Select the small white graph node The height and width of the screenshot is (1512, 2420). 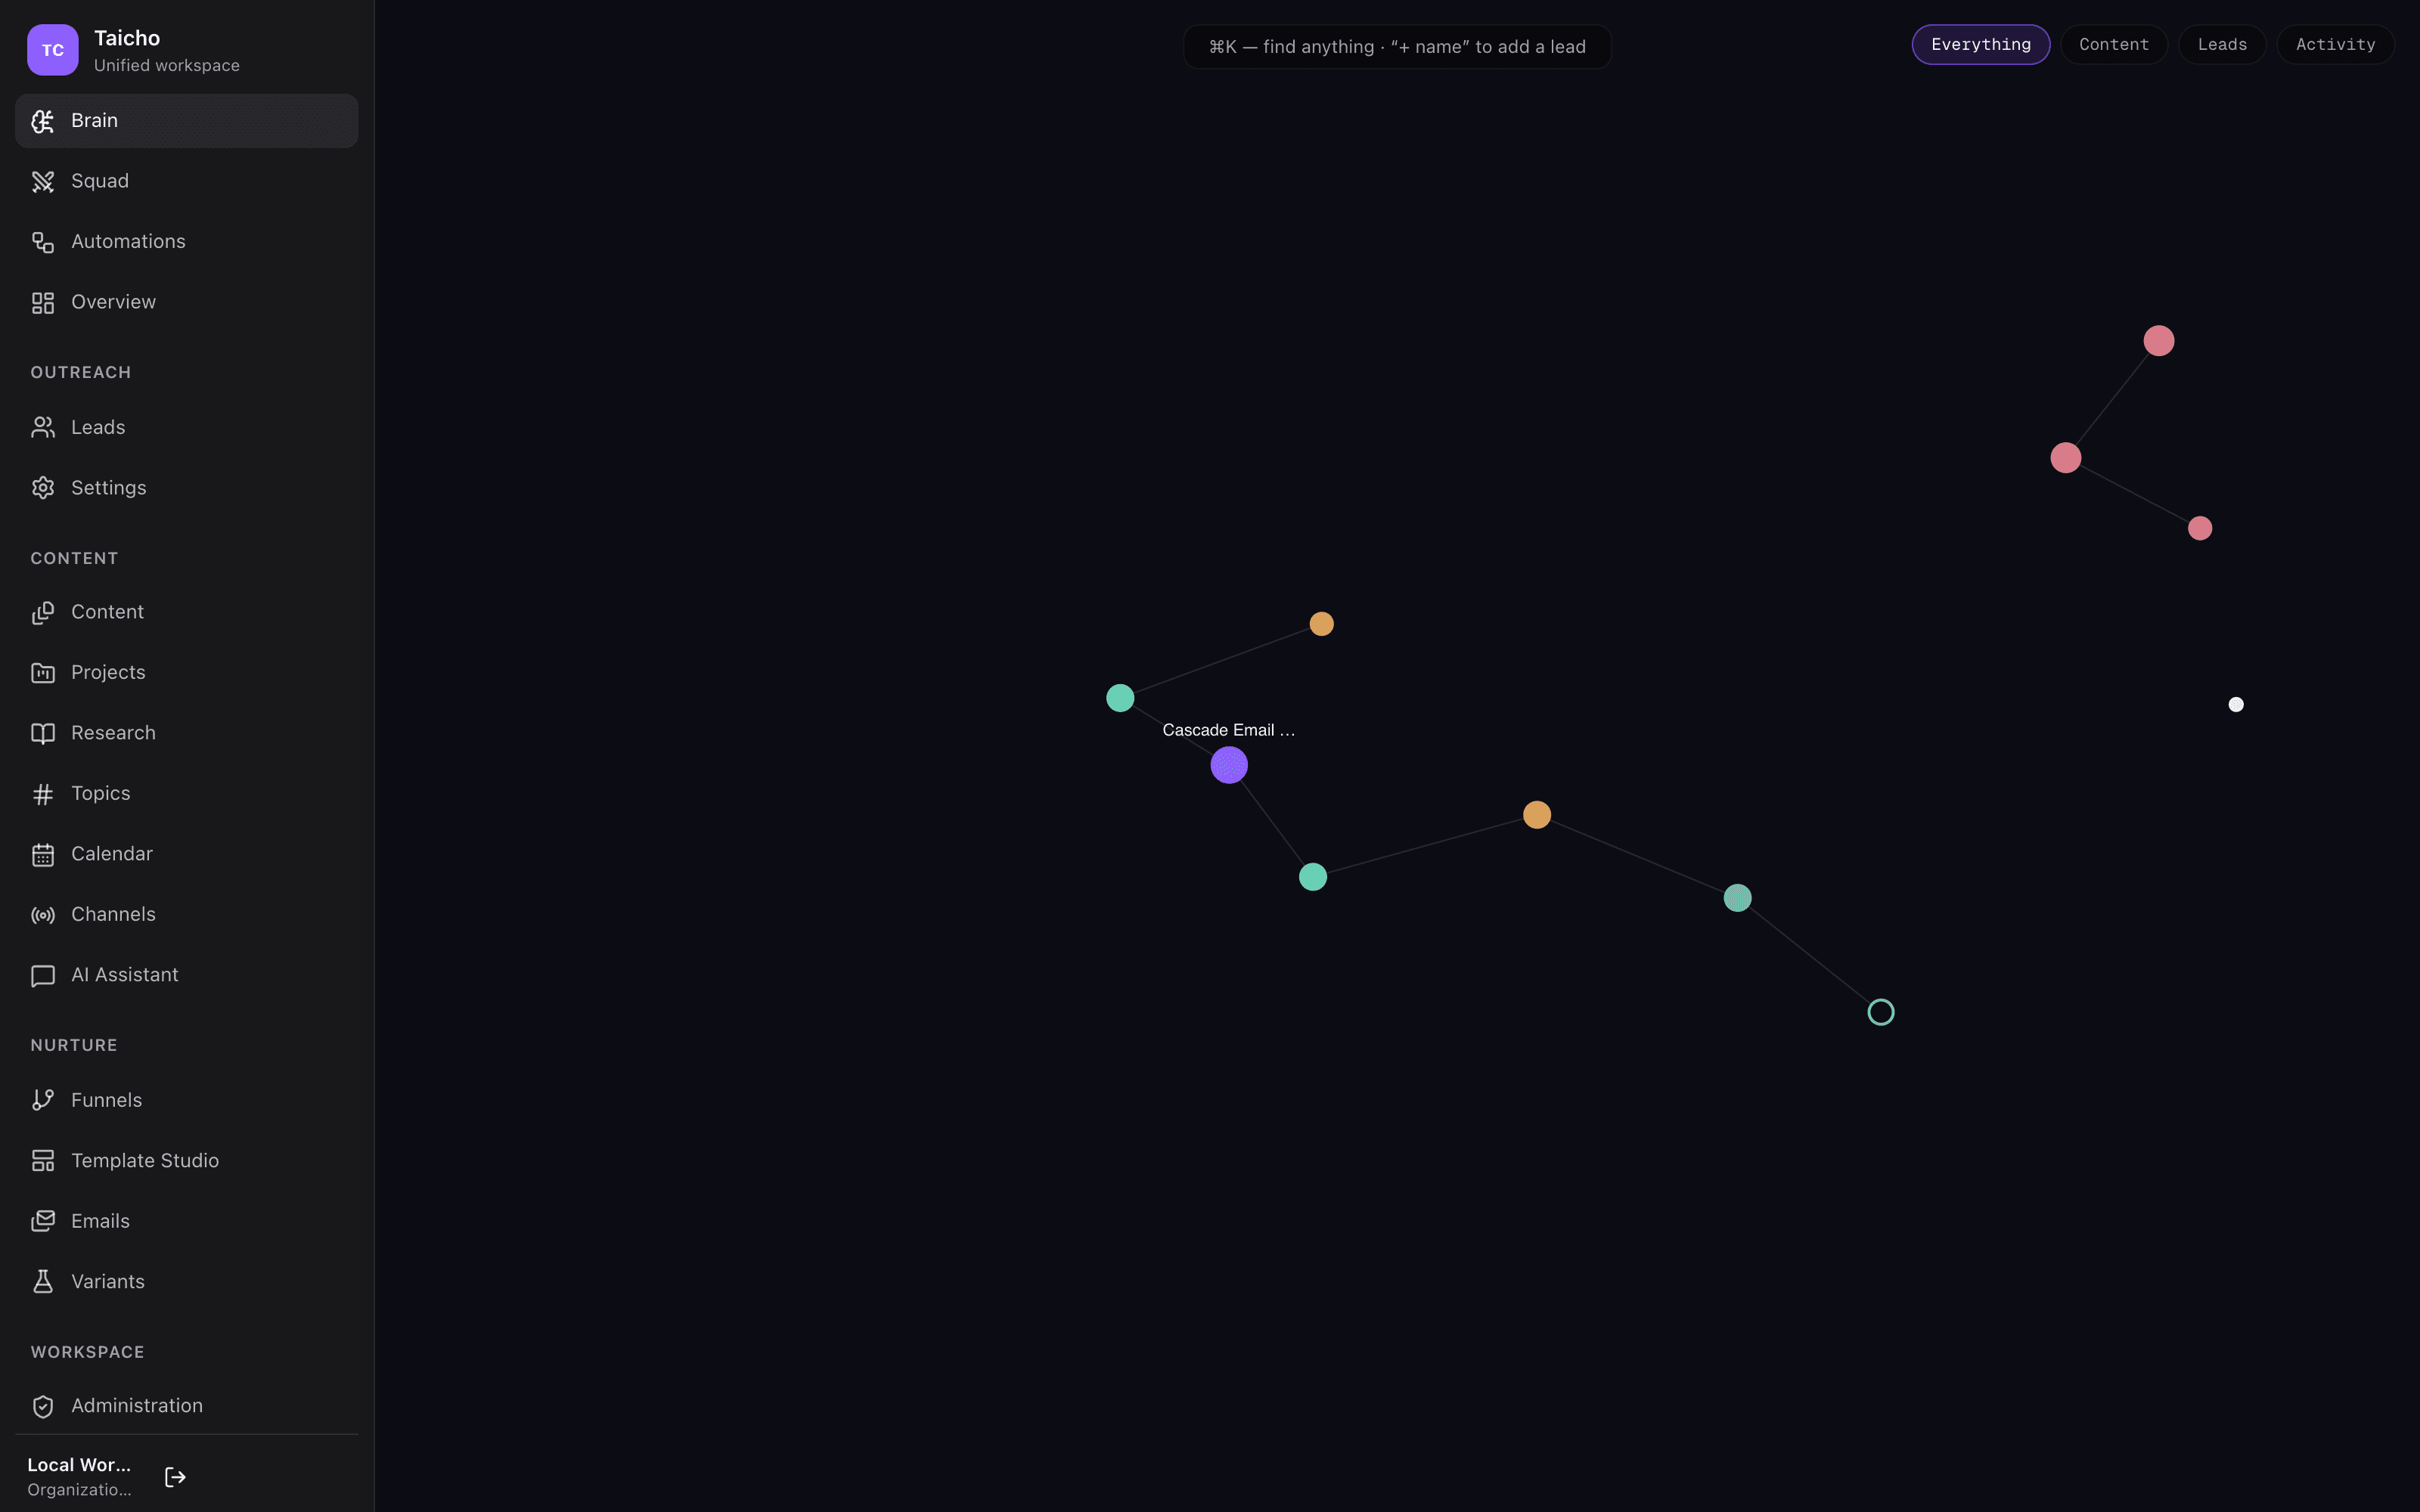point(2236,705)
